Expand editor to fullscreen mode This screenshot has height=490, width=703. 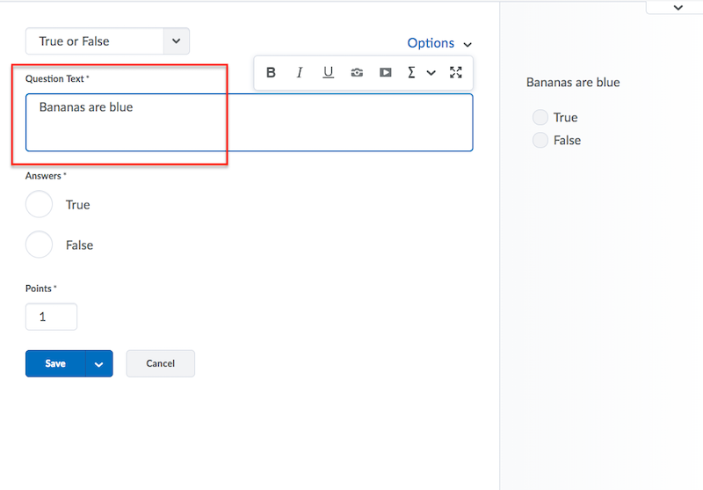pos(455,73)
